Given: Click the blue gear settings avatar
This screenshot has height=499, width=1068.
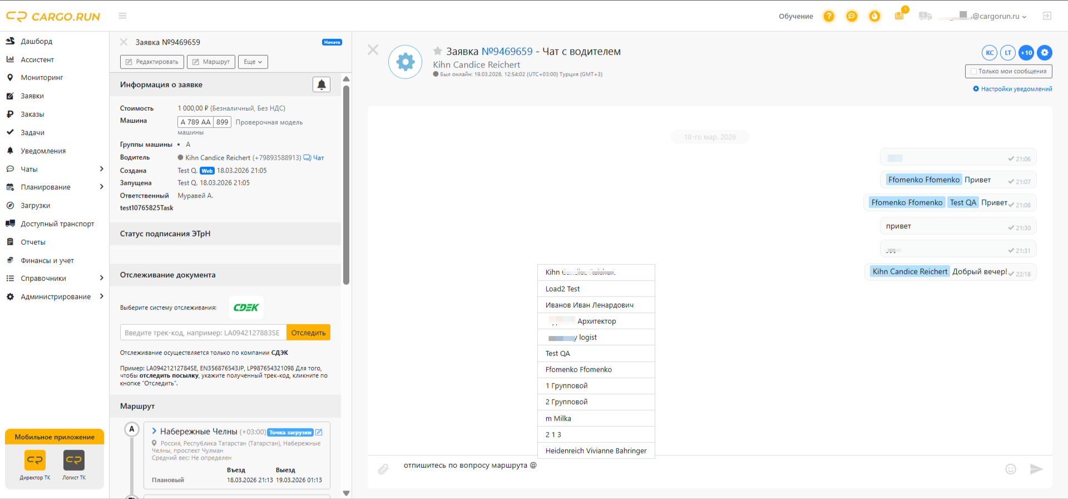Looking at the screenshot, I should click(x=1045, y=53).
